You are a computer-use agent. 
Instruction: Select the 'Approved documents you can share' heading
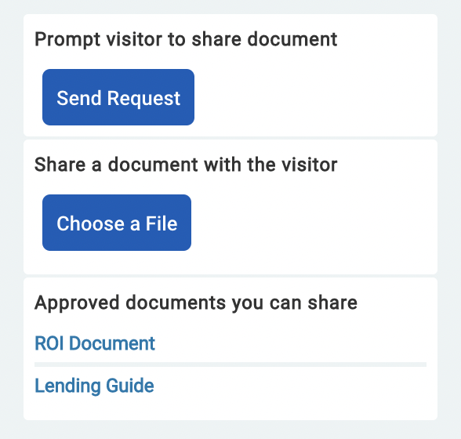(196, 303)
